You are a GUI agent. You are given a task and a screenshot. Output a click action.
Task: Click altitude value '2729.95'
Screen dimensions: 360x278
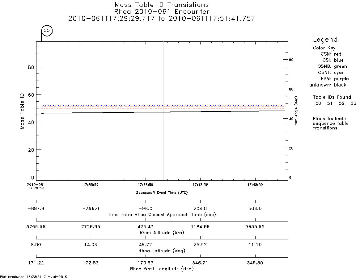91,227
